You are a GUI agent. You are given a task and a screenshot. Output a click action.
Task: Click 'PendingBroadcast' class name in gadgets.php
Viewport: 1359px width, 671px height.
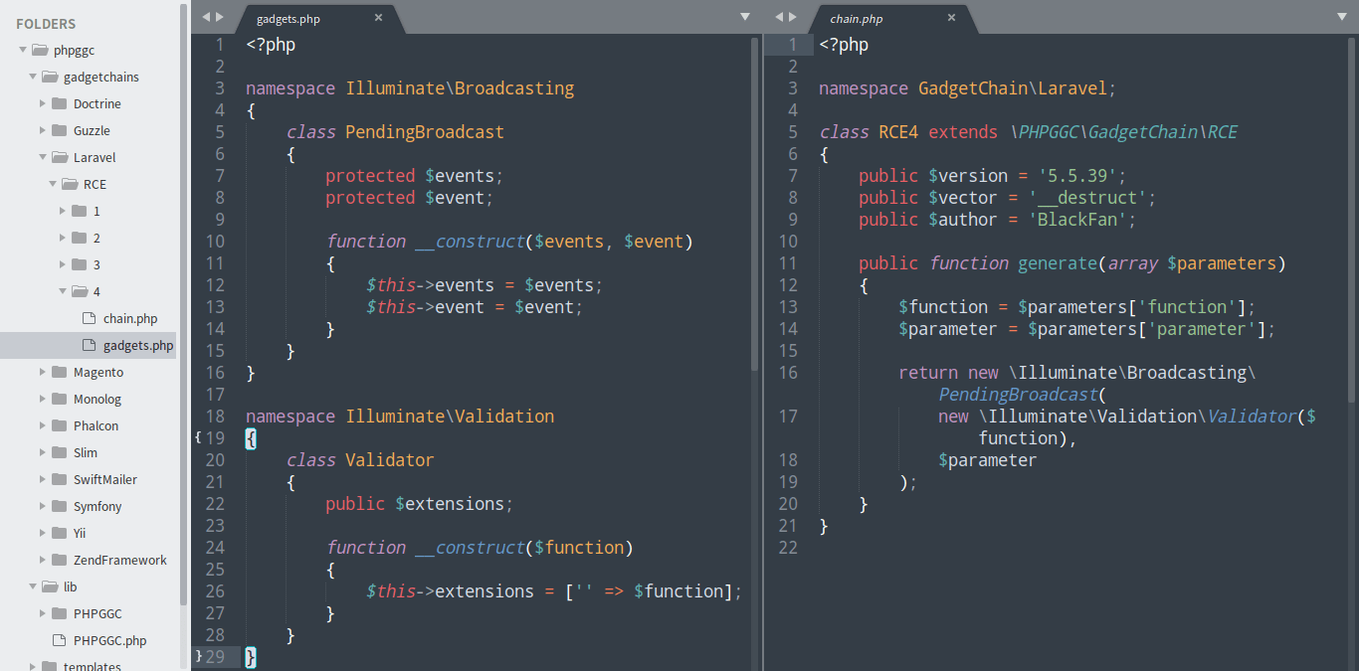425,131
